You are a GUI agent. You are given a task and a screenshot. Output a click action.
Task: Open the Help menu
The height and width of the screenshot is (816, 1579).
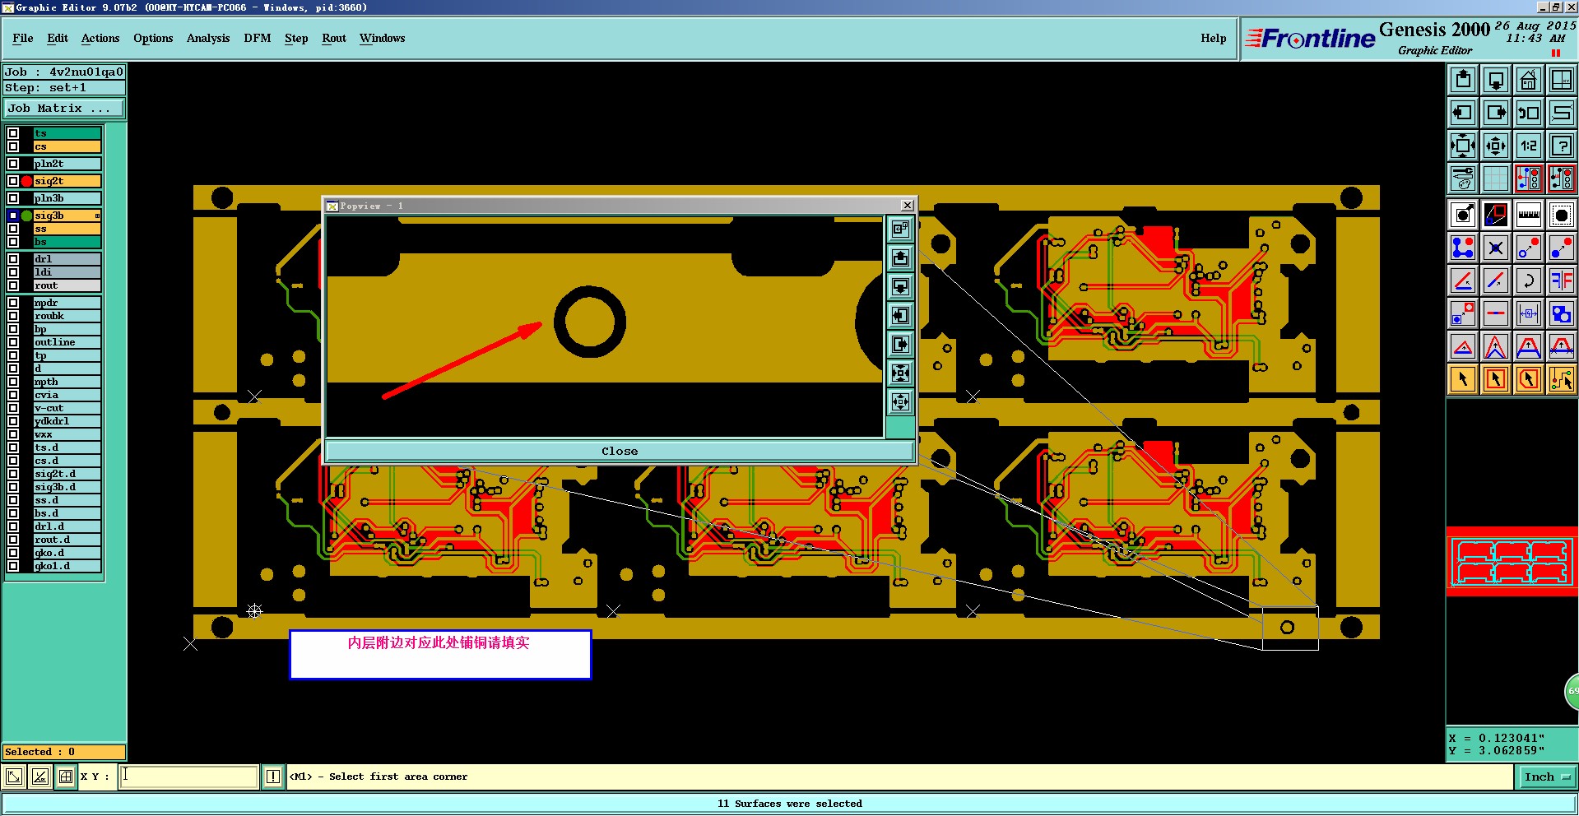(1213, 39)
